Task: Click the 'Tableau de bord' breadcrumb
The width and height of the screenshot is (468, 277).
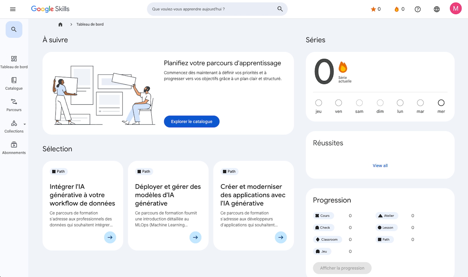Action: tap(90, 24)
